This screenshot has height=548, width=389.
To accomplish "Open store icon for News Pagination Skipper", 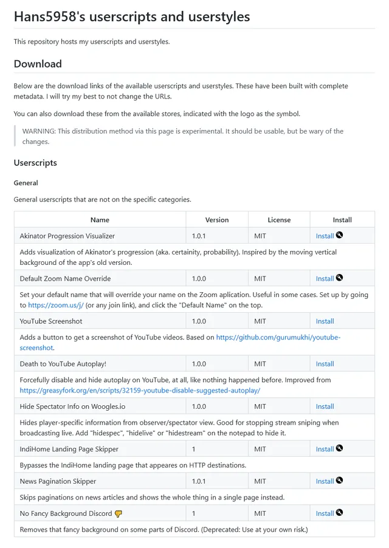I will [x=339, y=481].
